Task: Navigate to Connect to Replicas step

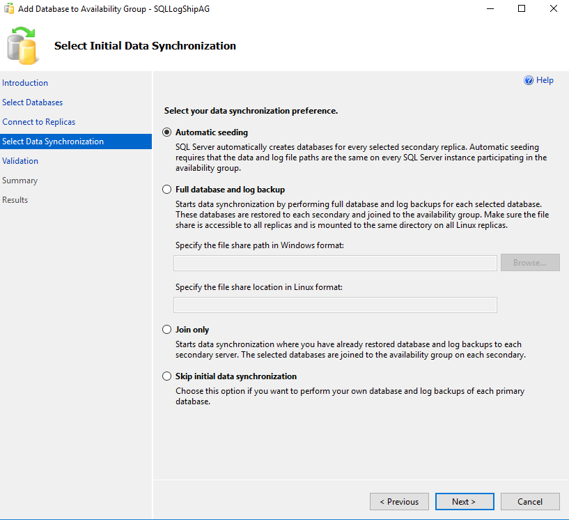Action: [x=39, y=122]
